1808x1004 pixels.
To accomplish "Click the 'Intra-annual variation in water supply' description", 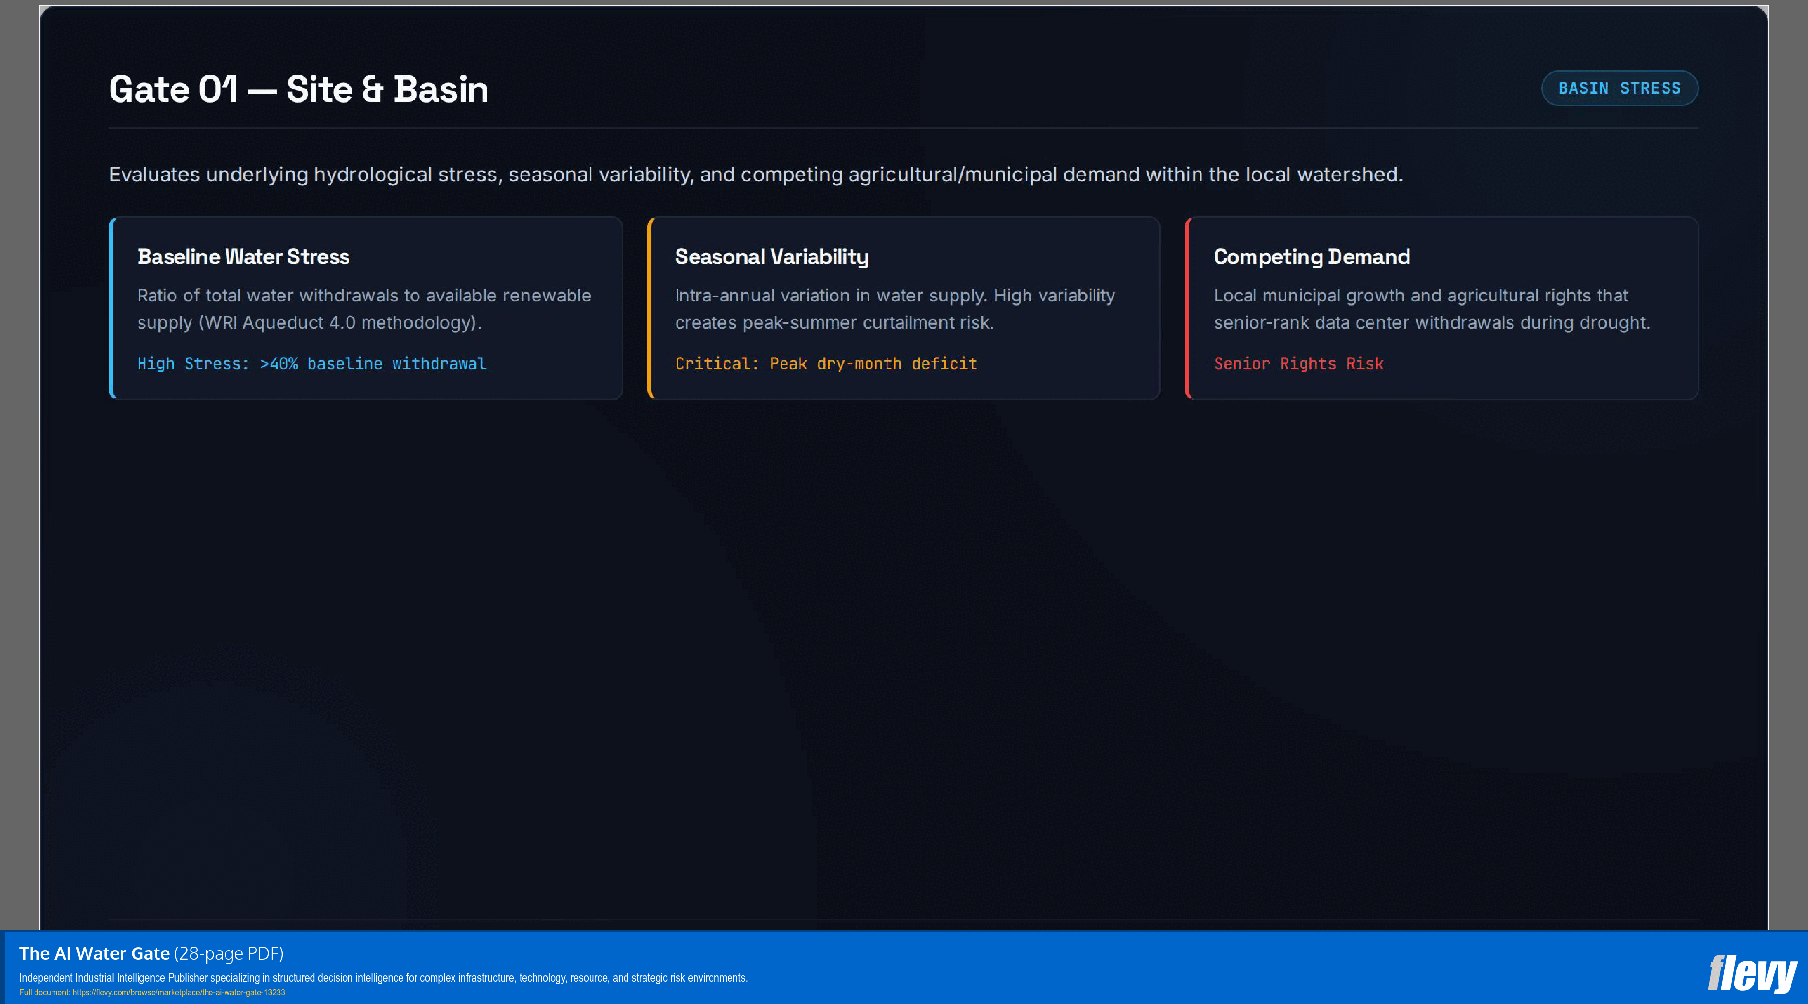I will coord(895,309).
